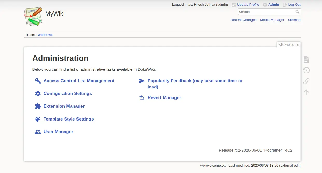The image size is (322, 173).
Task: Click the wiki:welcome page ID tab
Action: tap(289, 45)
